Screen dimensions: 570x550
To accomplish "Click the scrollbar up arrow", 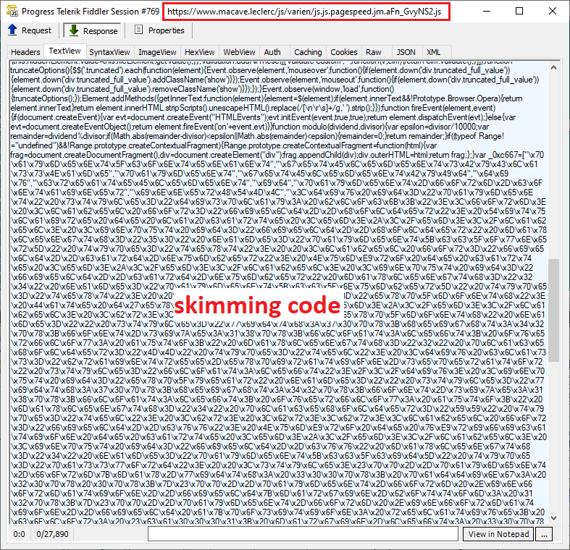I will click(x=553, y=67).
